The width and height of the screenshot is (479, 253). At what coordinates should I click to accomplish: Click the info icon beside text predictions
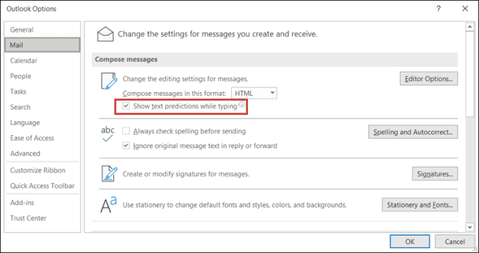242,105
